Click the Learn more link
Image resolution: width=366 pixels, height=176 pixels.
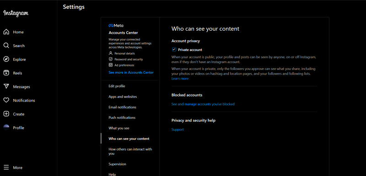coord(180,79)
